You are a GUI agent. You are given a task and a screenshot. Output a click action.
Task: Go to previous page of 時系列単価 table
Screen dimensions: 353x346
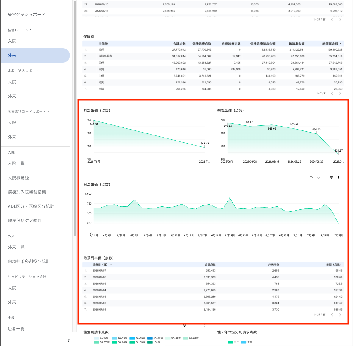[332, 315]
